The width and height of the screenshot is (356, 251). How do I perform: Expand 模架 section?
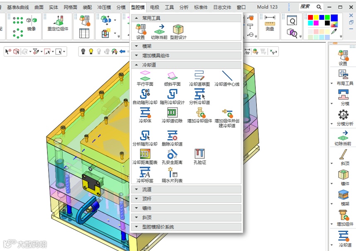[186, 46]
